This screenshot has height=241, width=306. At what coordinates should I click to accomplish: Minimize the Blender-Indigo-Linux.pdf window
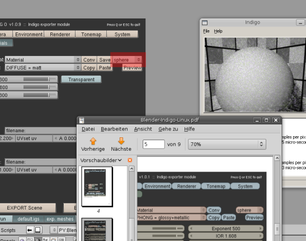pos(257,120)
